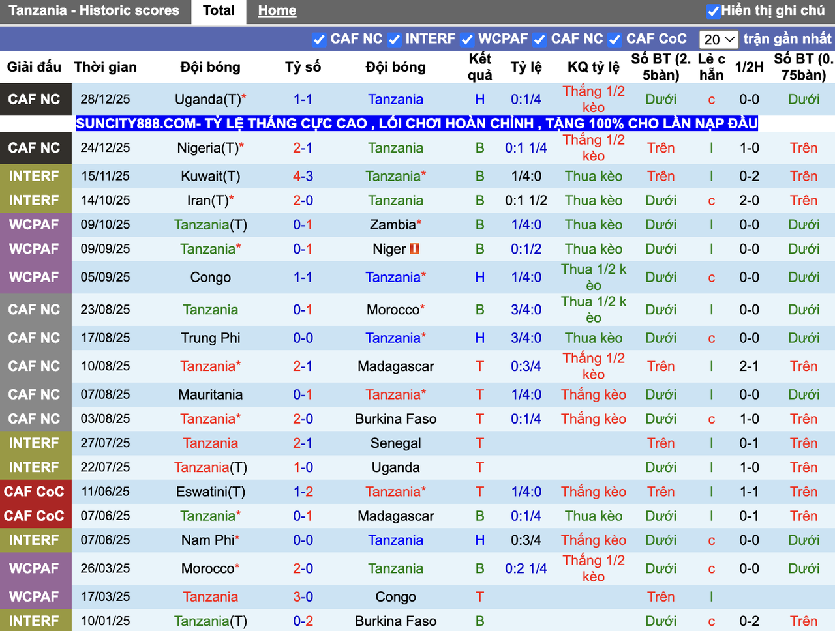
Task: Switch to the Total tab
Action: coord(219,10)
